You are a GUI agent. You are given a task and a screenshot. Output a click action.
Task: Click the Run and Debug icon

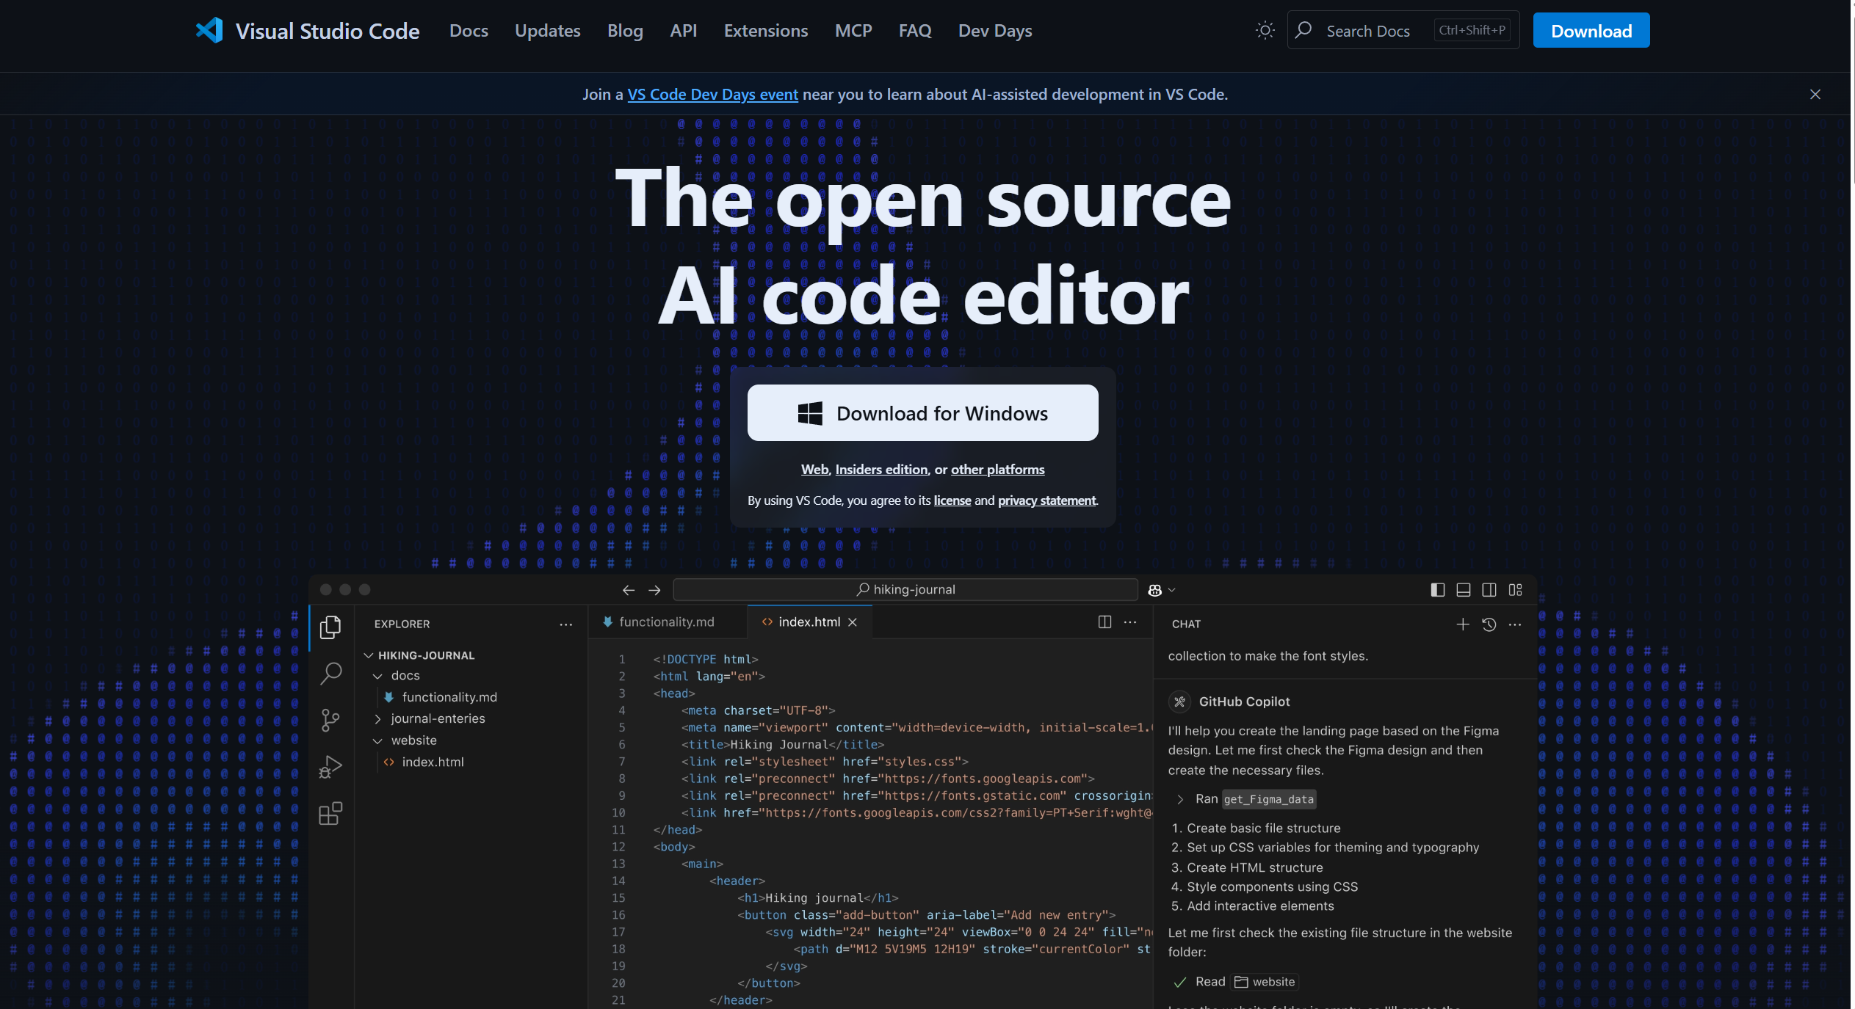pyautogui.click(x=330, y=767)
